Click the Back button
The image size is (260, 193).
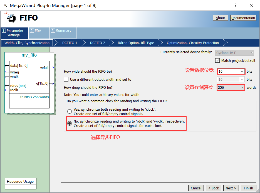tap(214, 188)
